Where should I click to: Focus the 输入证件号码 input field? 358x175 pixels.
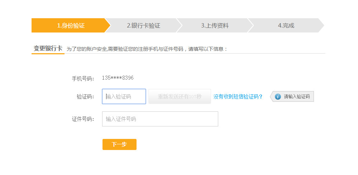click(160, 119)
